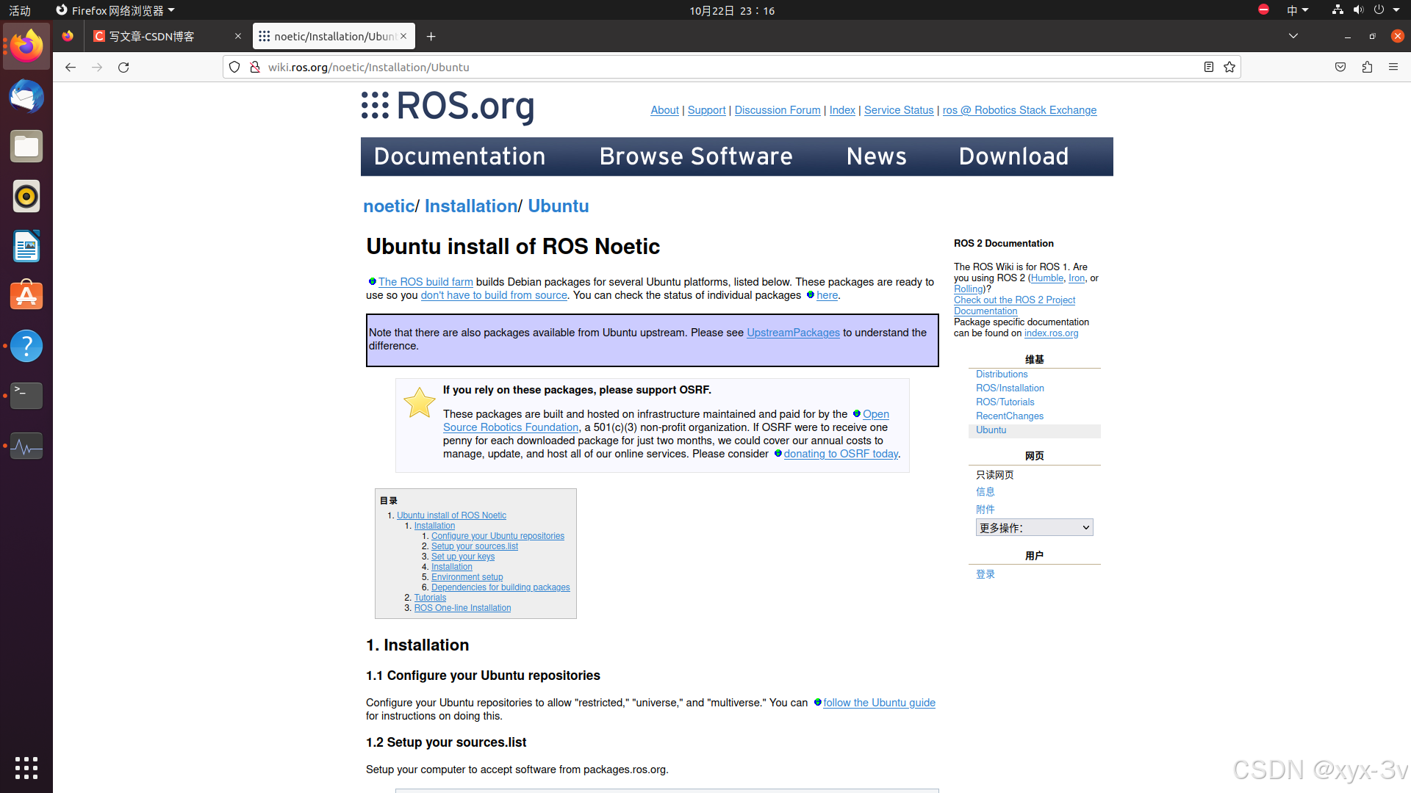The height and width of the screenshot is (793, 1411).
Task: Open Firefox from the Ubuntu dock
Action: [x=26, y=46]
